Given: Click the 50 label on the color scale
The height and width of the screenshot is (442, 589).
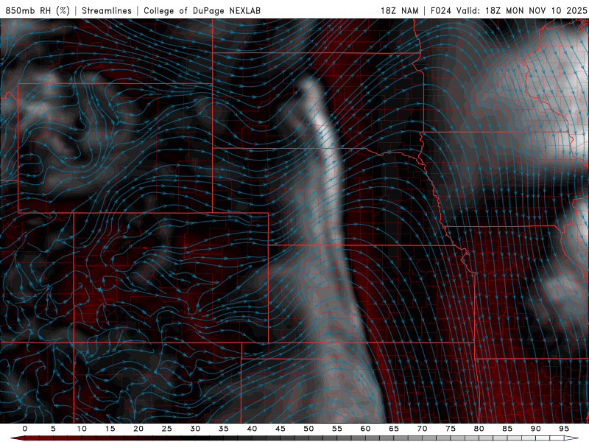Looking at the screenshot, I should [308, 429].
